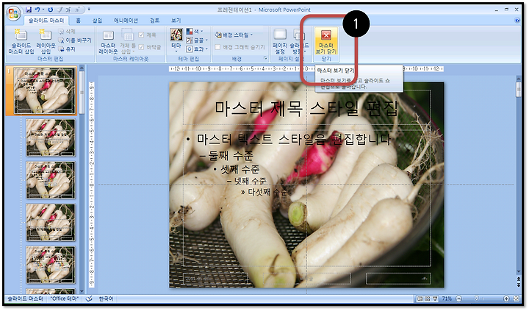Insert a new slide master (슬라이드 마스터 삽입)

tap(21, 41)
